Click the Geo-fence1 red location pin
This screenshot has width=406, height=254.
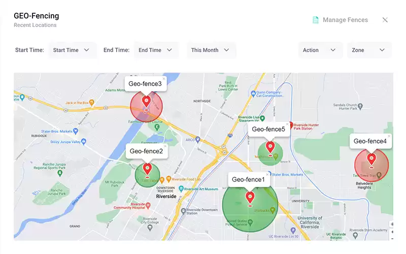click(250, 197)
